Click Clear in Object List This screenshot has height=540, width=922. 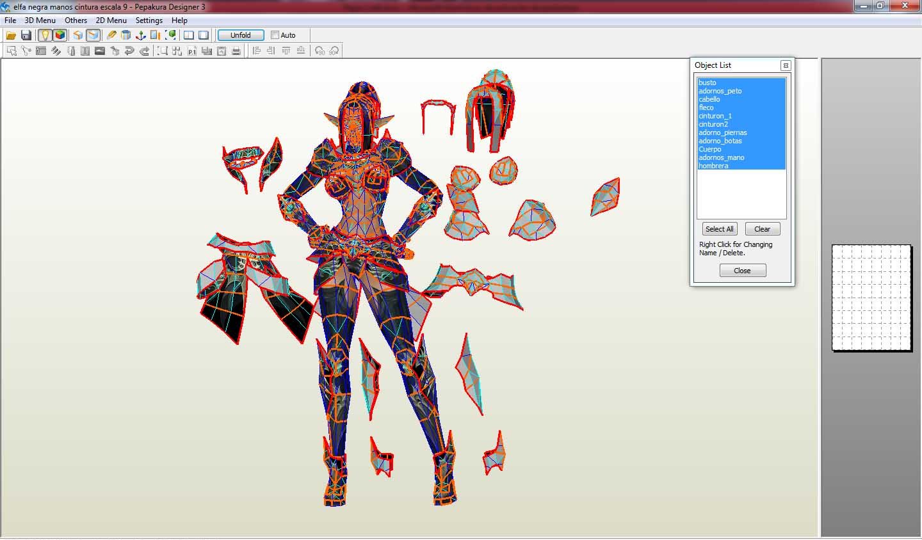(x=763, y=229)
